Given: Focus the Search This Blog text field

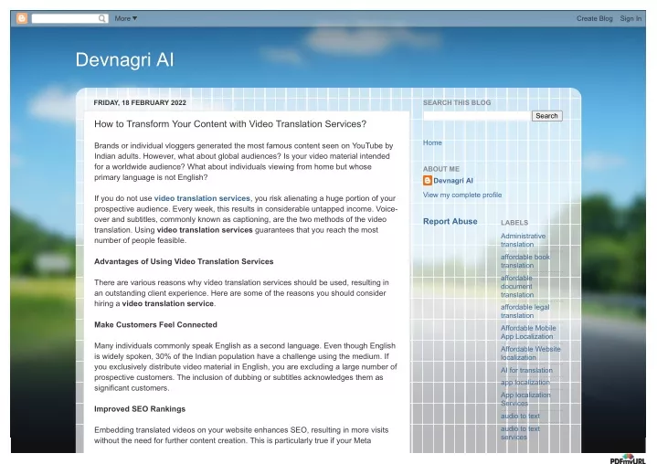Looking at the screenshot, I should coord(477,116).
